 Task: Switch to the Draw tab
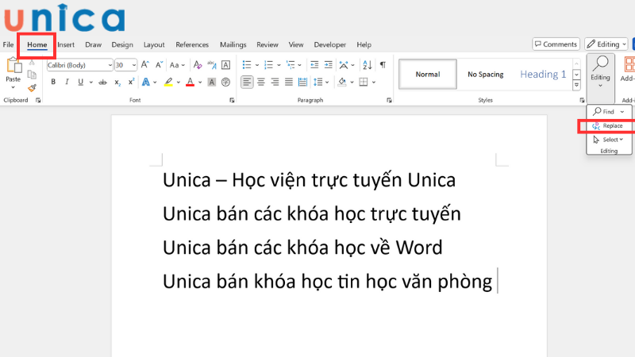pos(93,44)
